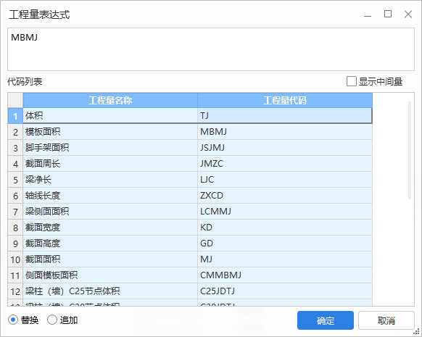Click the 工程量名称 column header
Screen dimensions: 422x337
110,100
